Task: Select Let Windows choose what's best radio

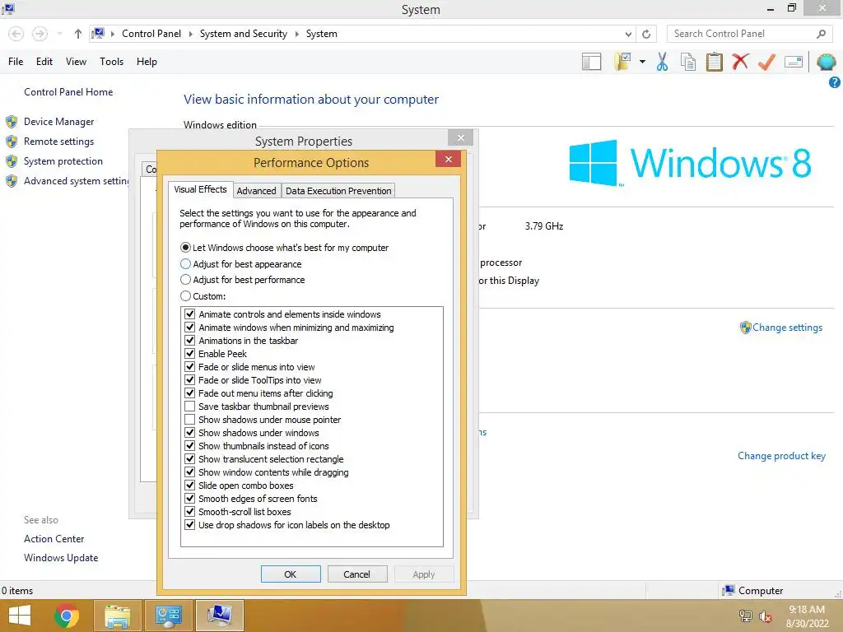Action: point(185,248)
